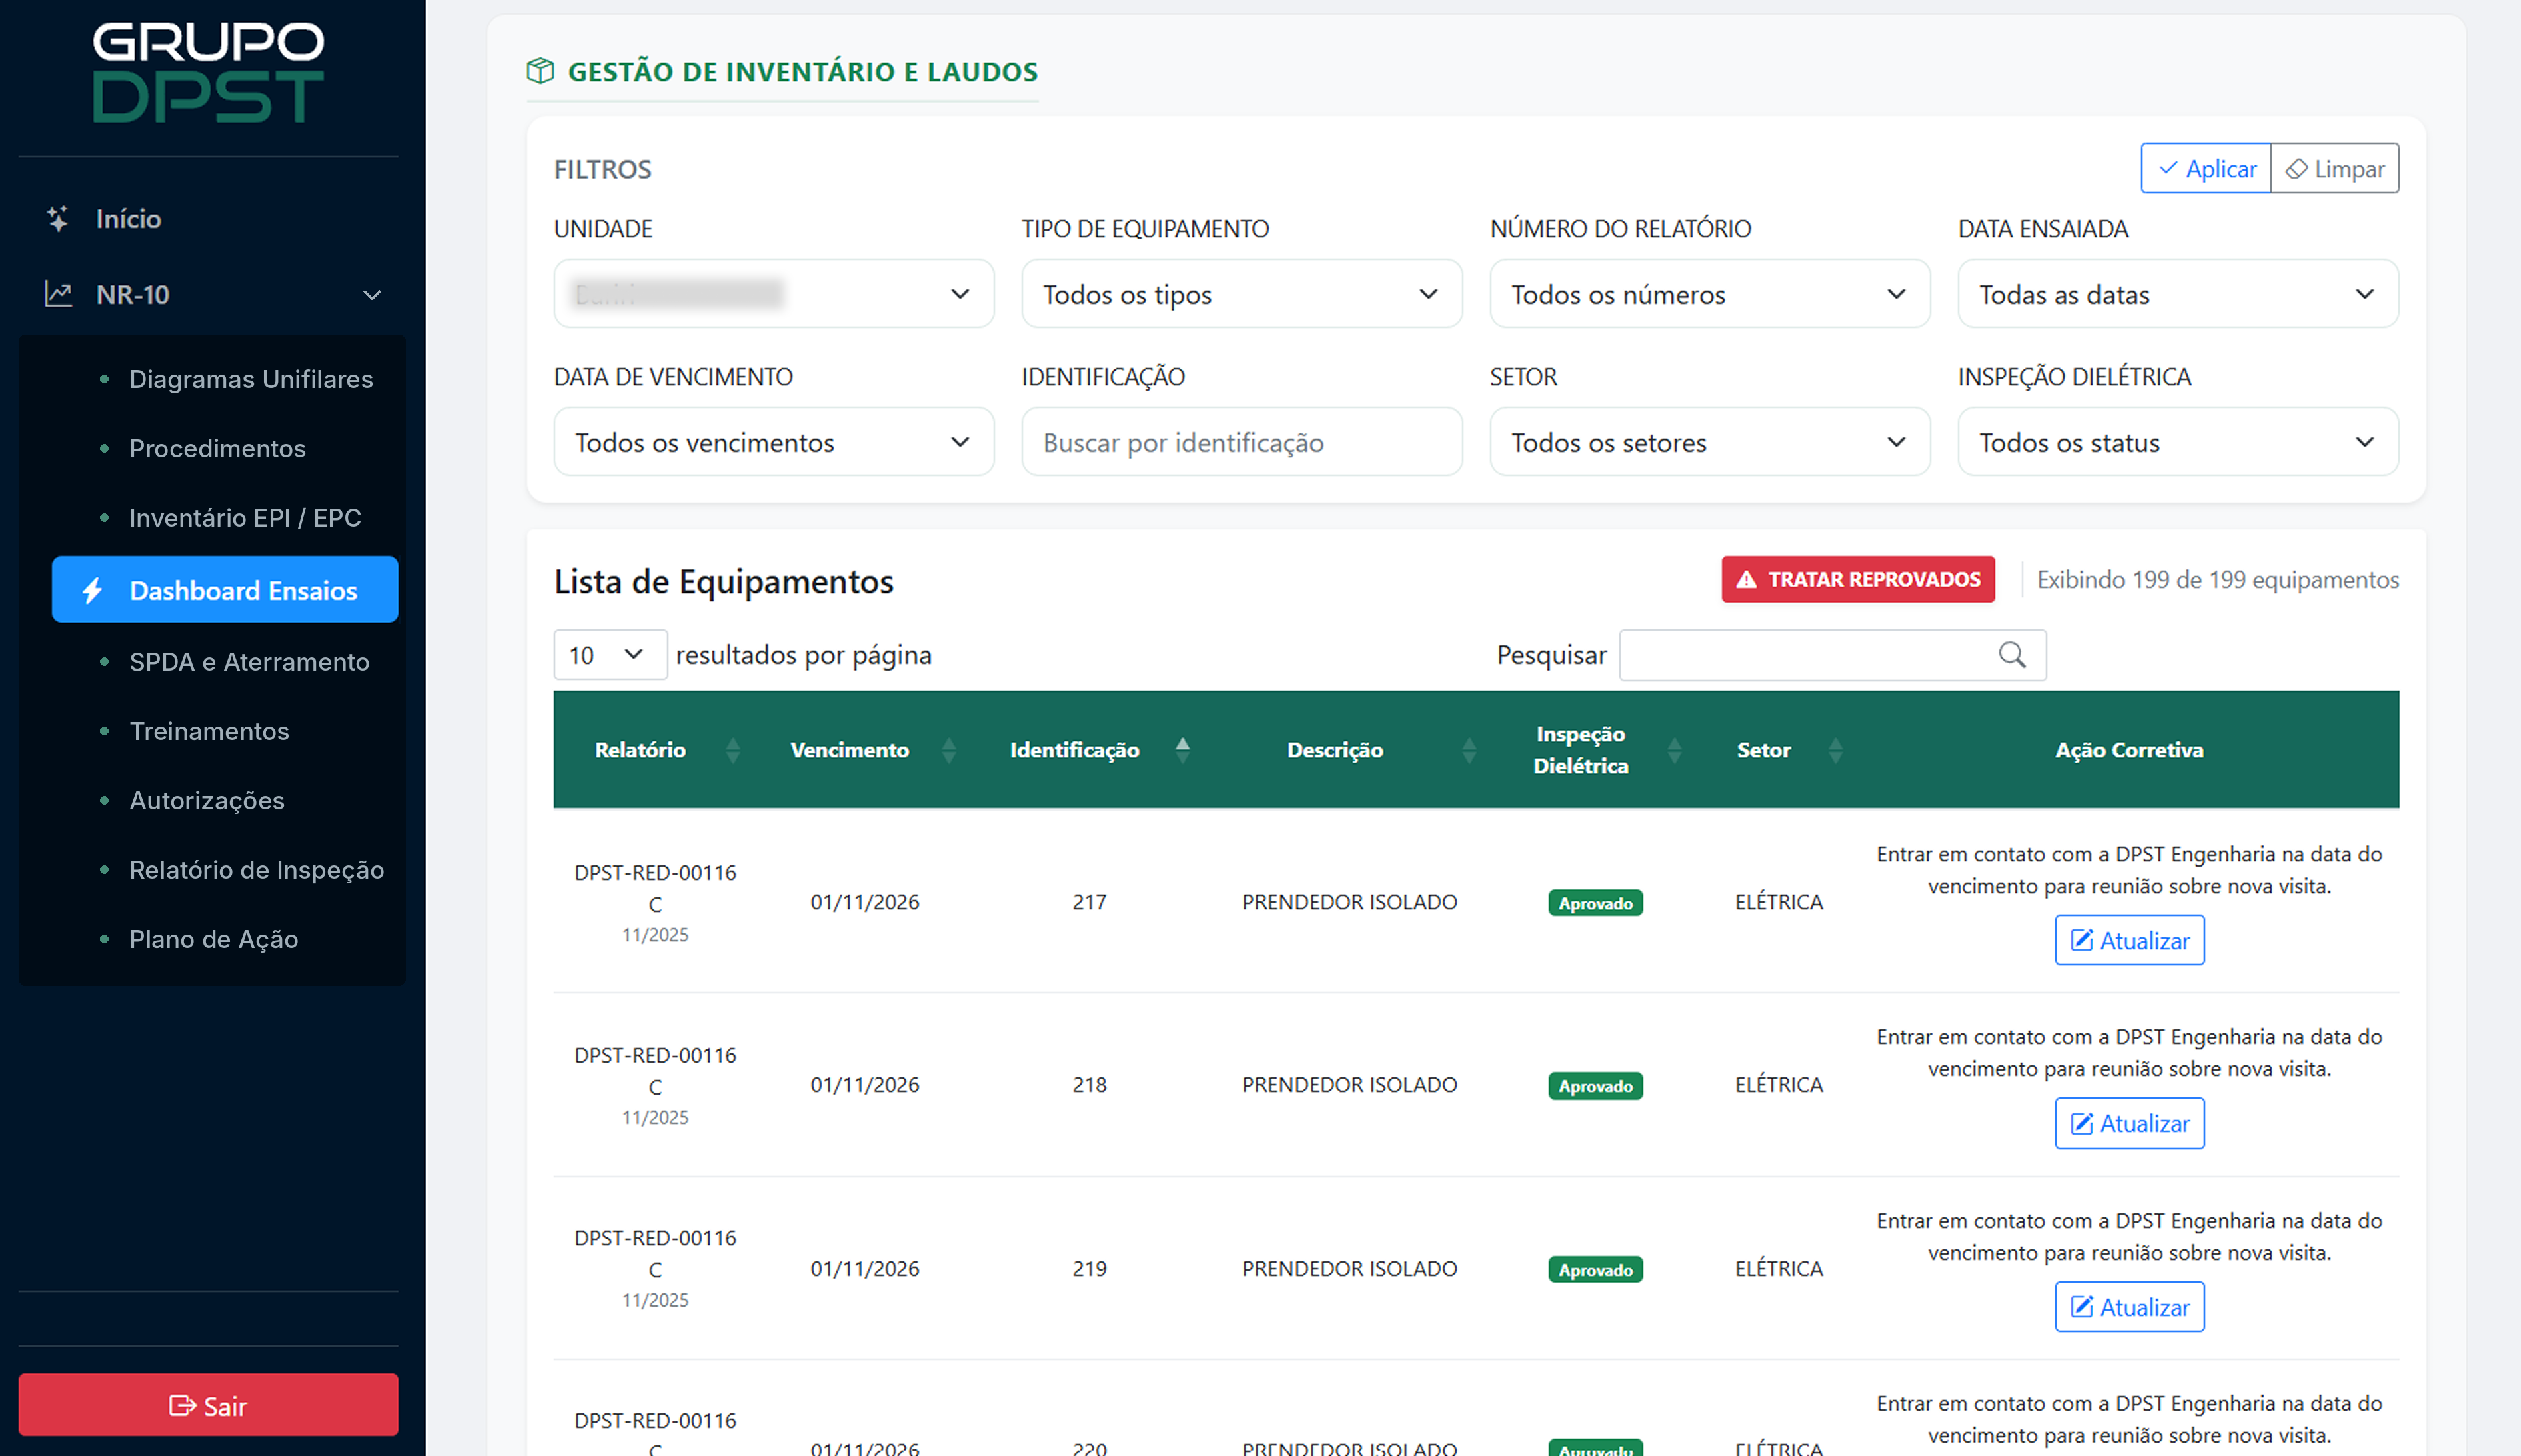Screen dimensions: 2521x1456
Task: Open the Setor filter dropdown
Action: pos(1710,442)
